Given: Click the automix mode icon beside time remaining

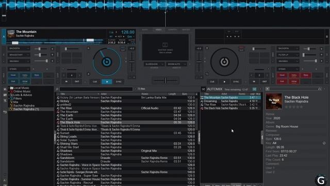Looking at the screenshot, I should coord(254,89).
